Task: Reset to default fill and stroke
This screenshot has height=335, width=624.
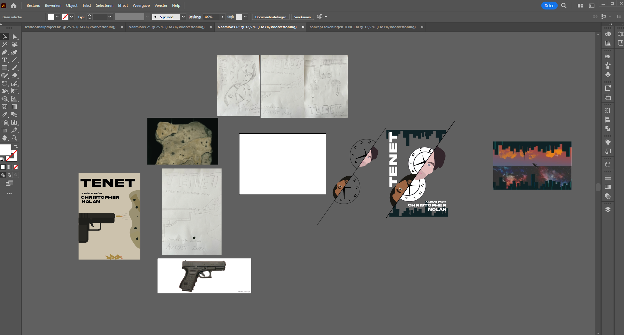Action: click(2, 159)
